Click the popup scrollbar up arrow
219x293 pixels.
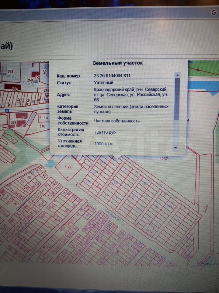pyautogui.click(x=177, y=75)
